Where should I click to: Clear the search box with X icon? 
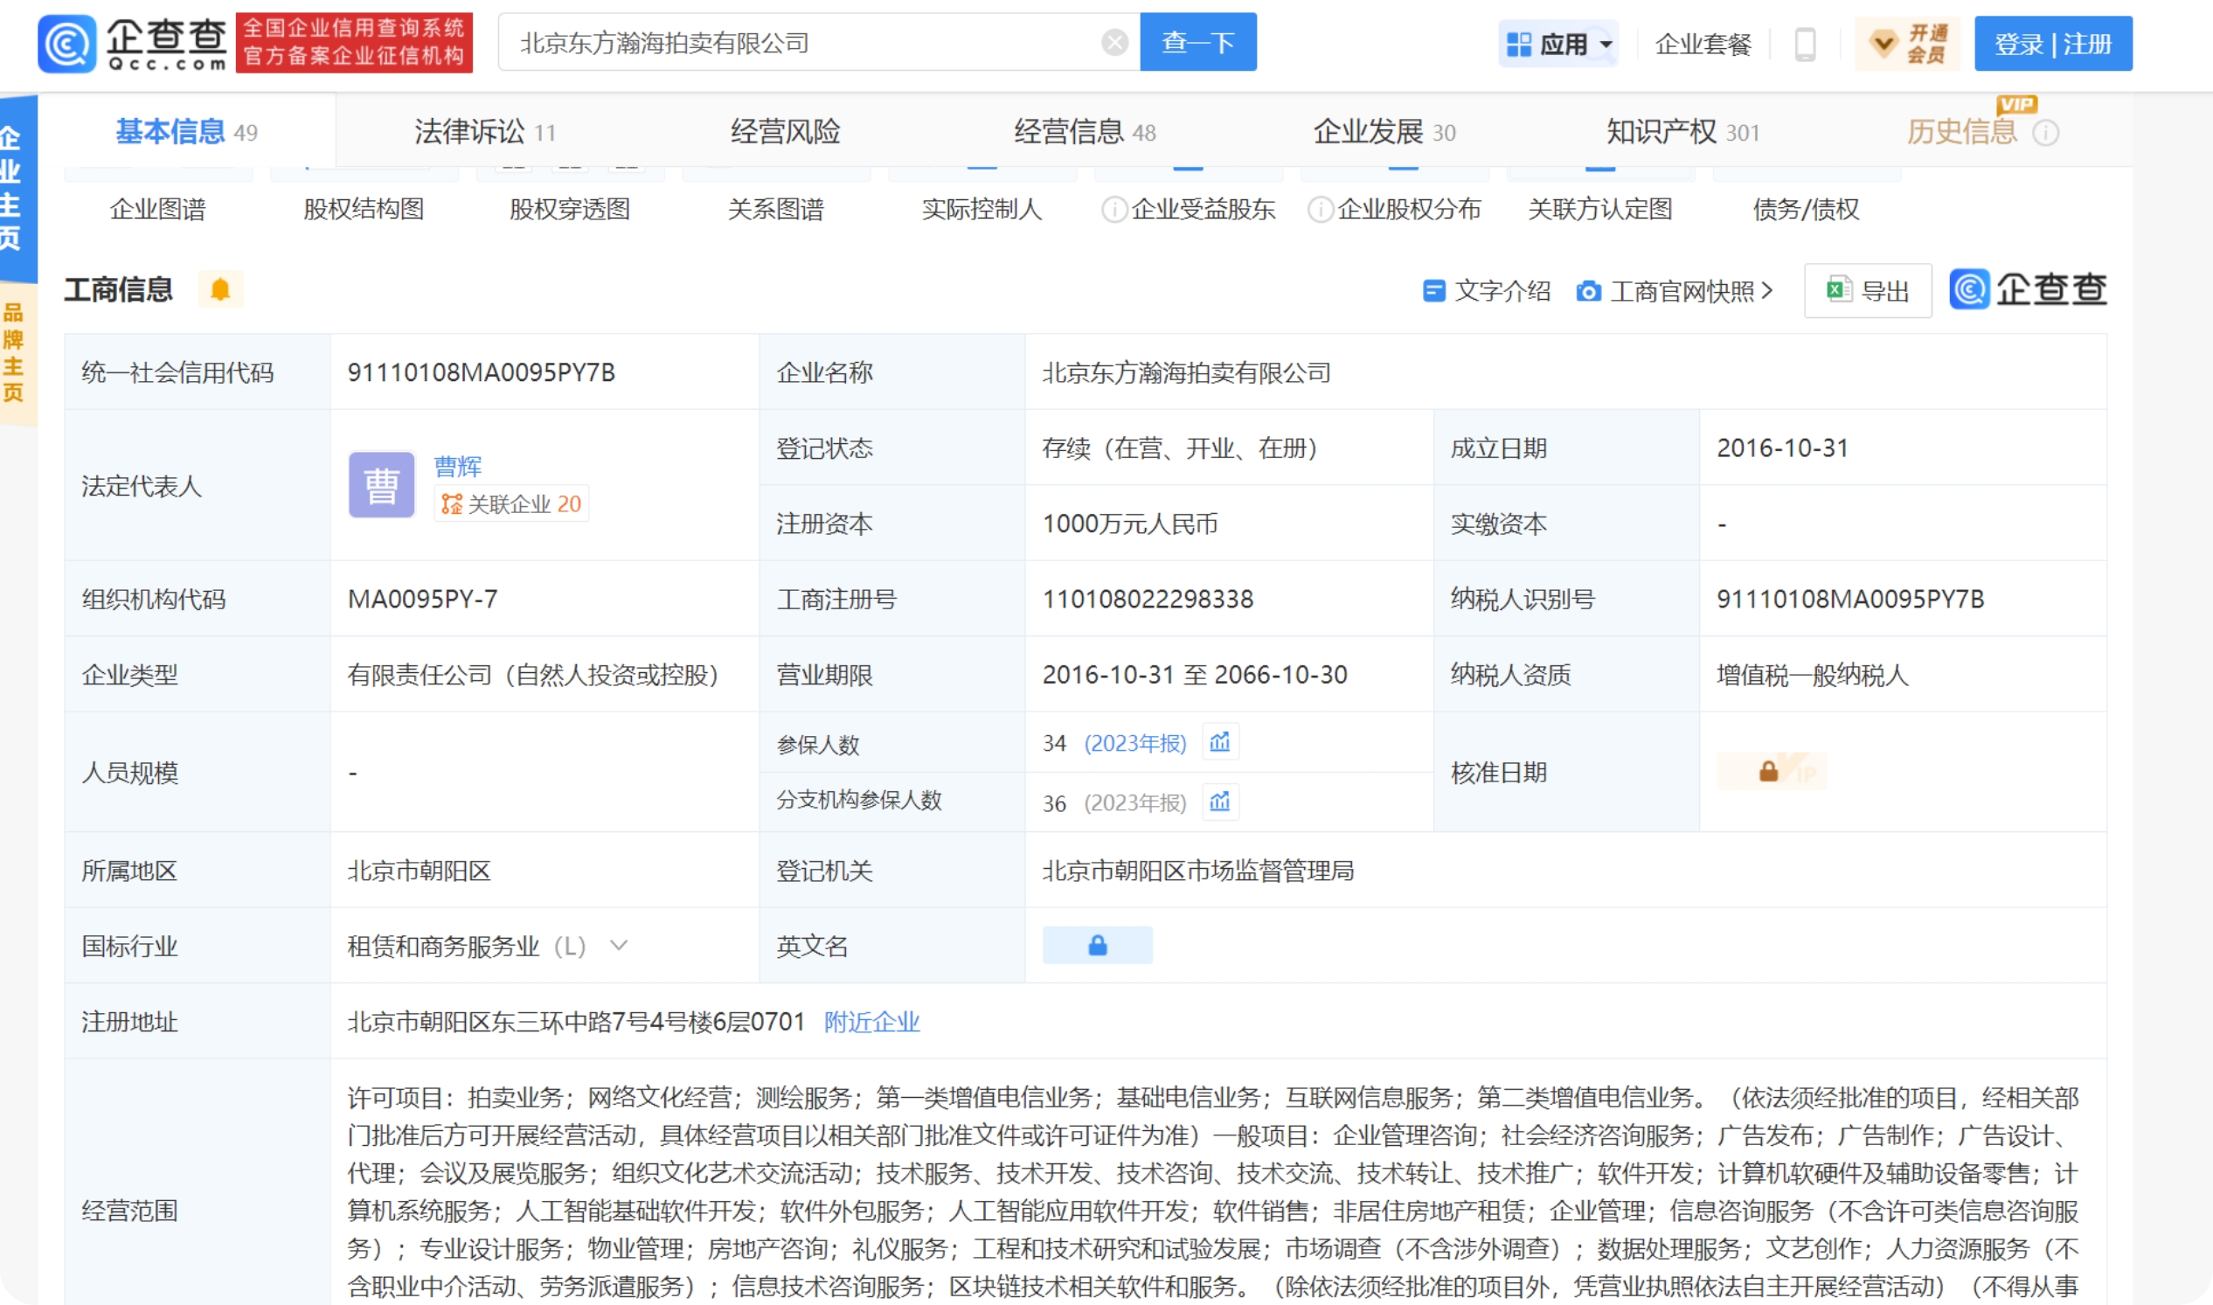click(1114, 42)
